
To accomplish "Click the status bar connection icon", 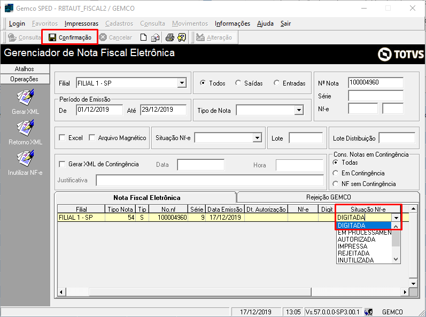I will 369,312.
